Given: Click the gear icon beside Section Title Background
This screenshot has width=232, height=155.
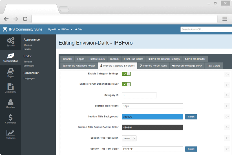Looking at the screenshot, I should (x=227, y=117).
